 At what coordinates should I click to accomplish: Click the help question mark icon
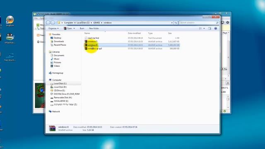216,29
